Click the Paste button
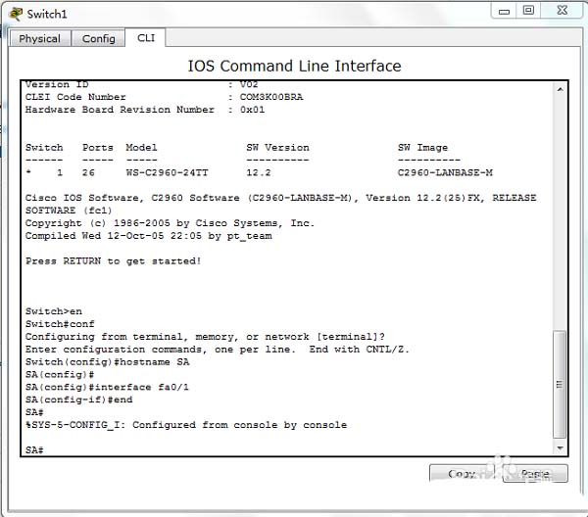Viewport: 588px width, 517px height. [535, 474]
